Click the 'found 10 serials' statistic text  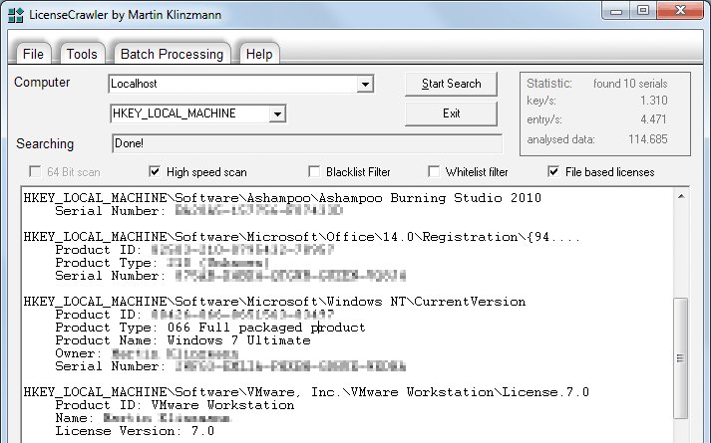point(630,84)
